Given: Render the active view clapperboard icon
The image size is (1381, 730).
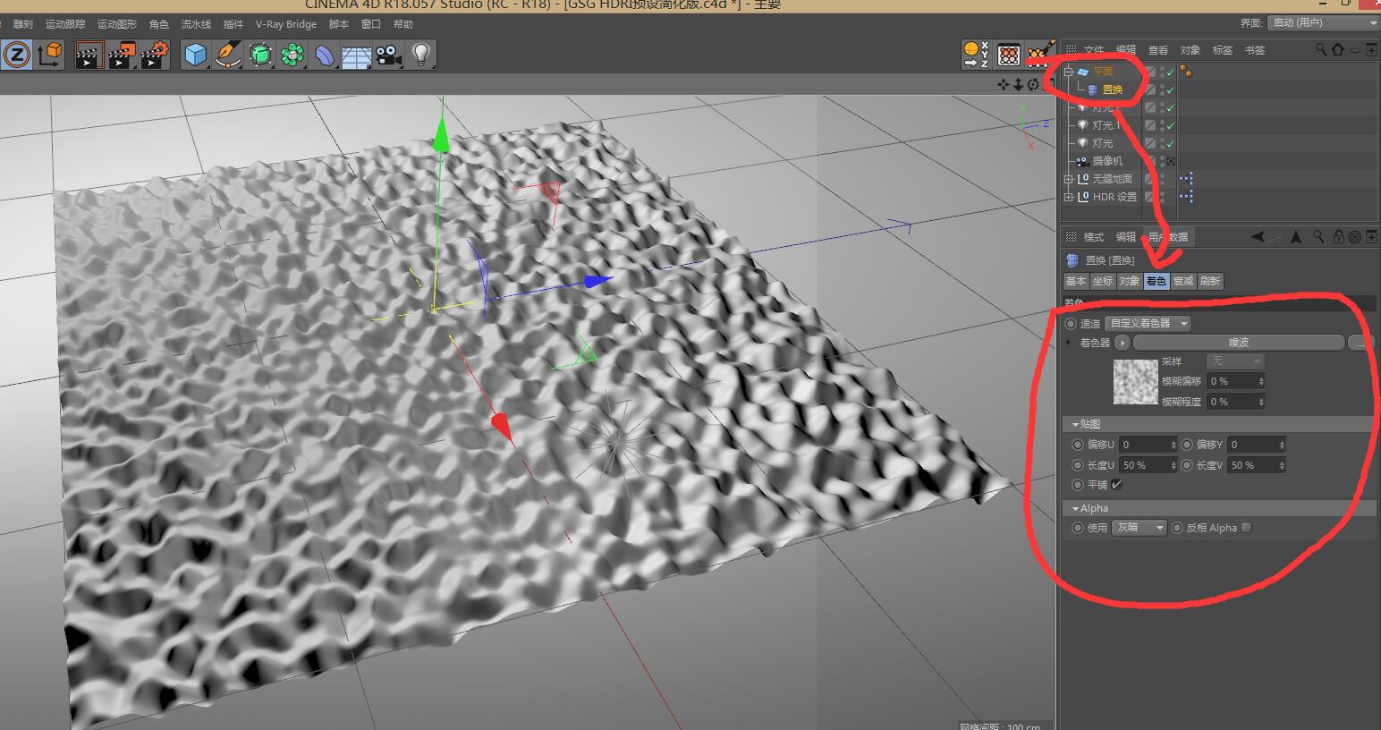Looking at the screenshot, I should click(x=89, y=55).
